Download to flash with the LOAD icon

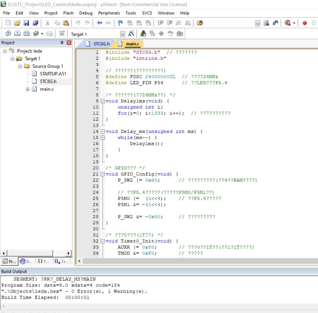[x=62, y=33]
